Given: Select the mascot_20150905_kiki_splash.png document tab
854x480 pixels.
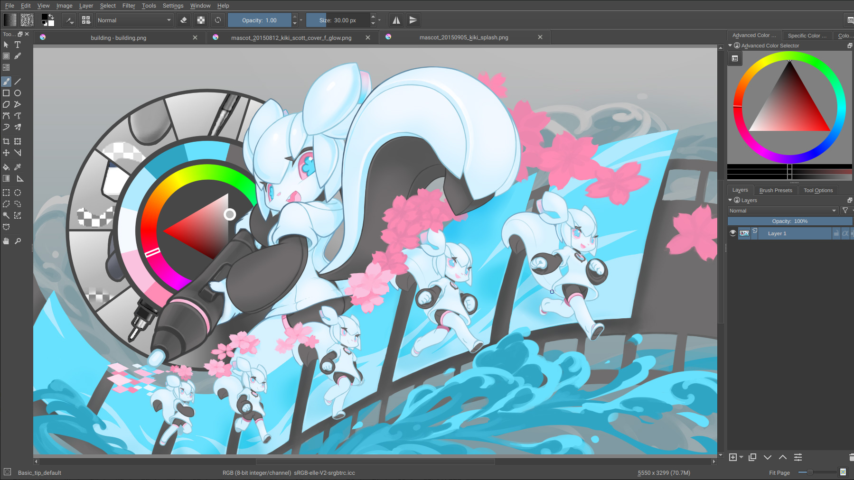Looking at the screenshot, I should pos(463,37).
